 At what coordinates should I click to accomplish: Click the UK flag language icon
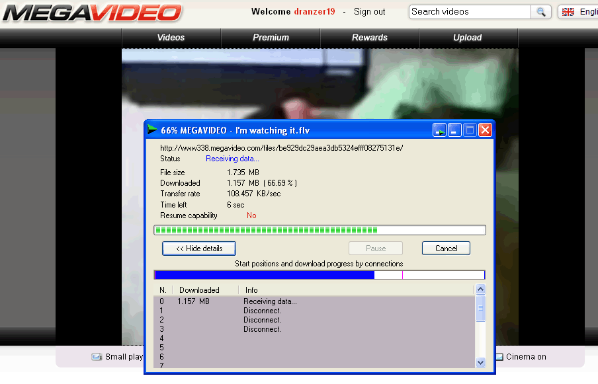568,12
